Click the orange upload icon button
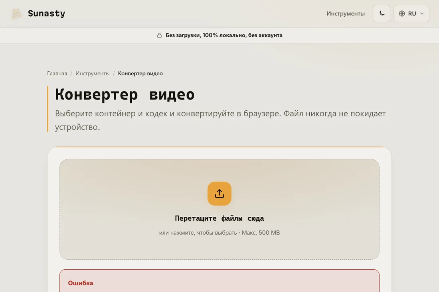Viewport: 439px width, 292px height. (x=219, y=194)
